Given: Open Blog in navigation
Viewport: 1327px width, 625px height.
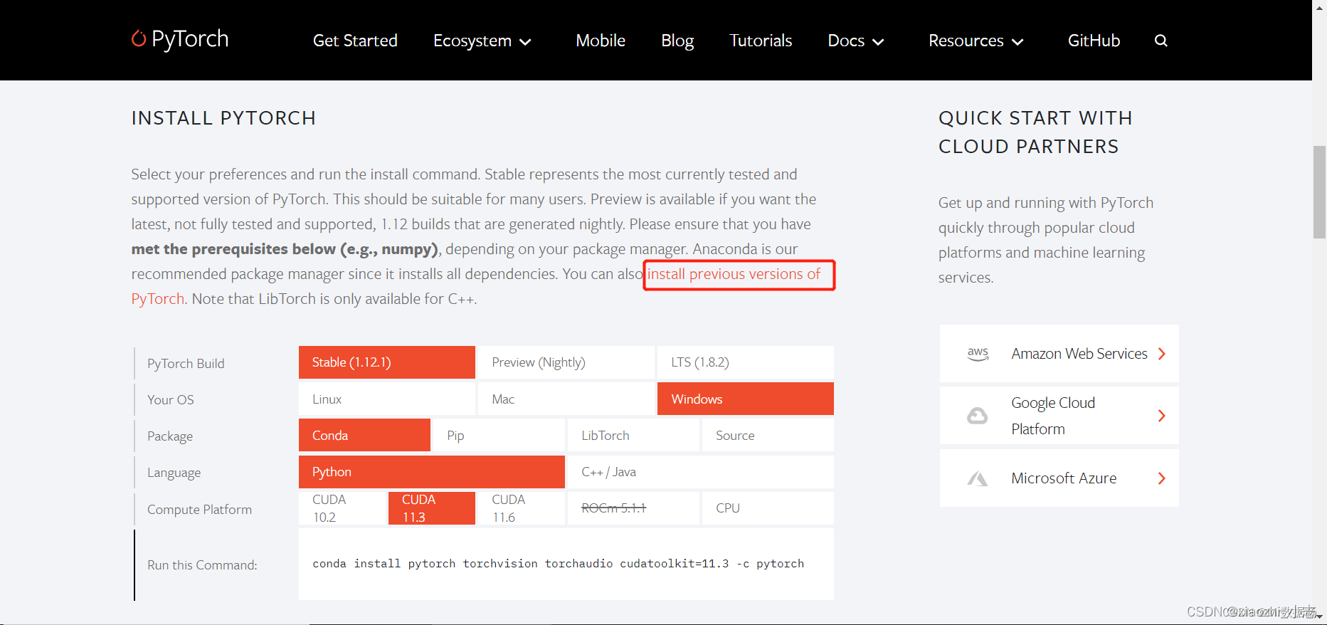Looking at the screenshot, I should tap(677, 41).
